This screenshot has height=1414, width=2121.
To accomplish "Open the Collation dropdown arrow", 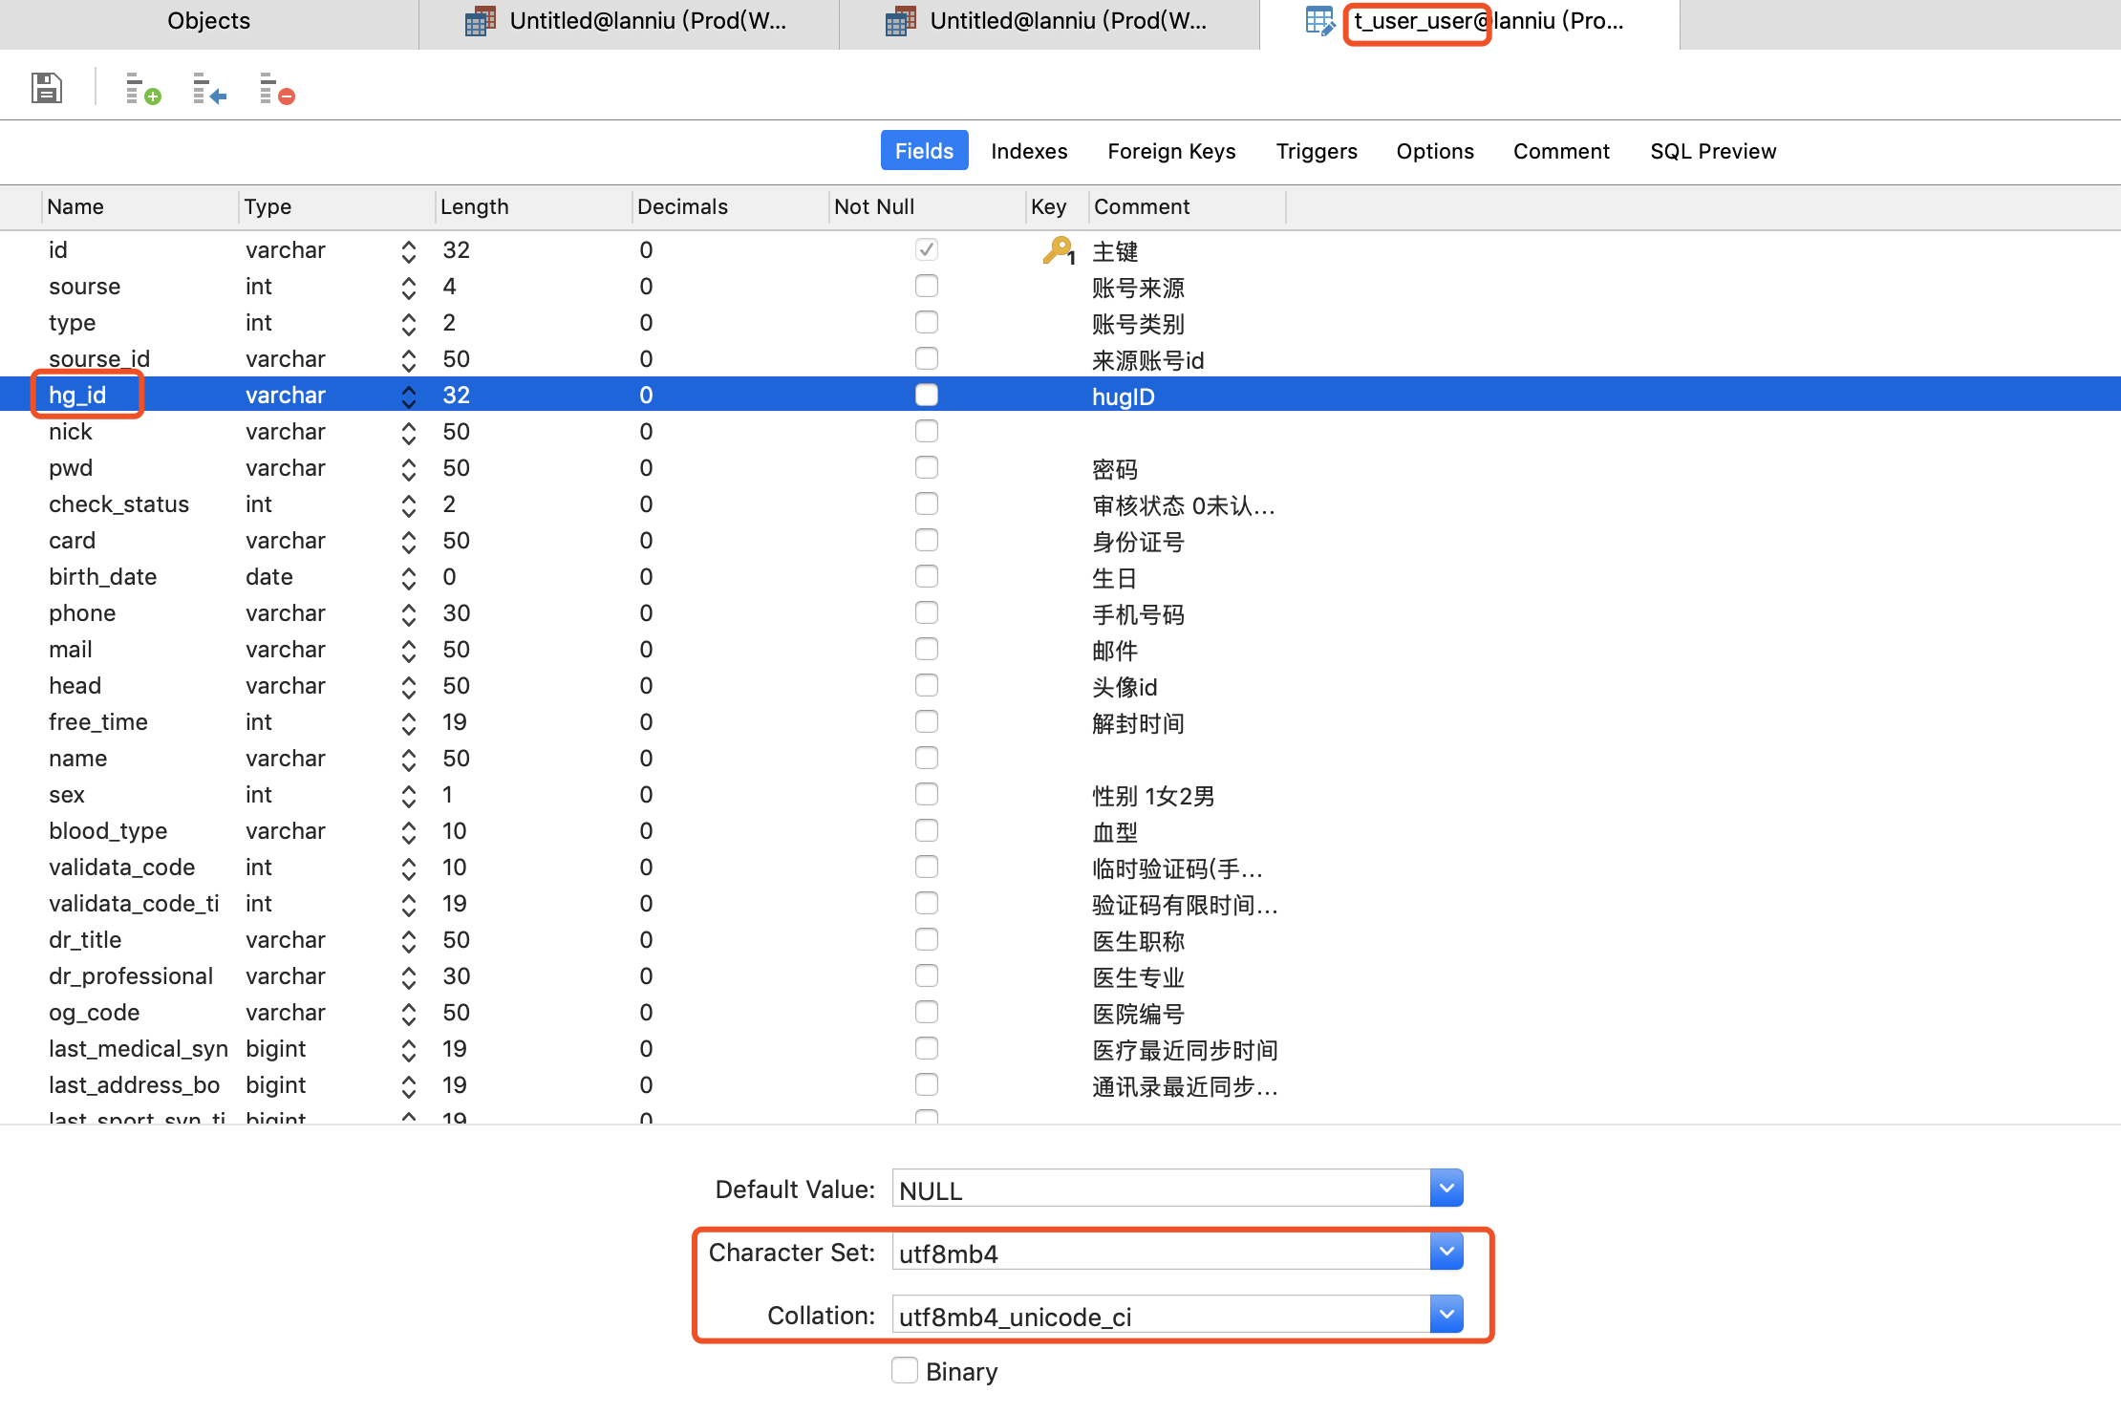I will point(1446,1315).
